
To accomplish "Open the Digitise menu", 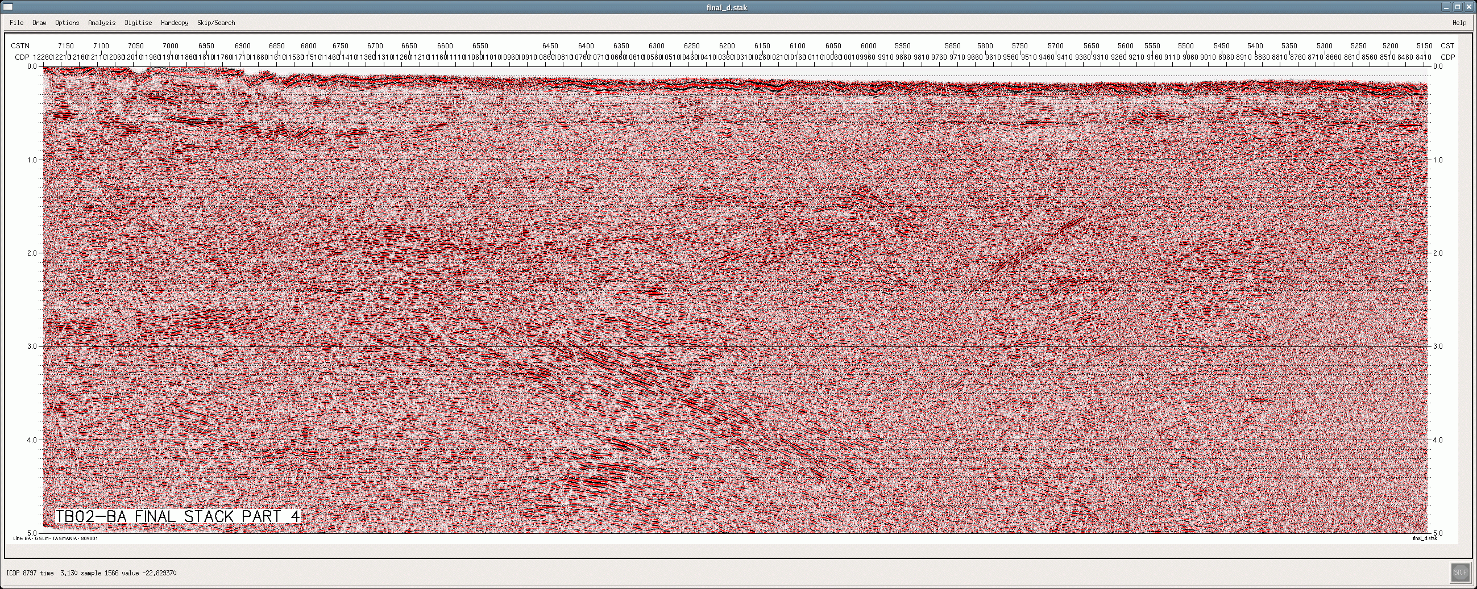I will (x=138, y=23).
